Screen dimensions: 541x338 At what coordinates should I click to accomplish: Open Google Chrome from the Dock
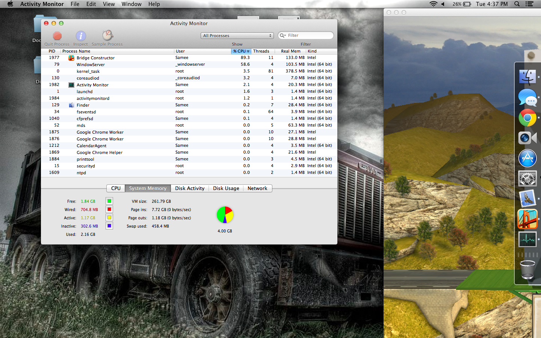(527, 118)
